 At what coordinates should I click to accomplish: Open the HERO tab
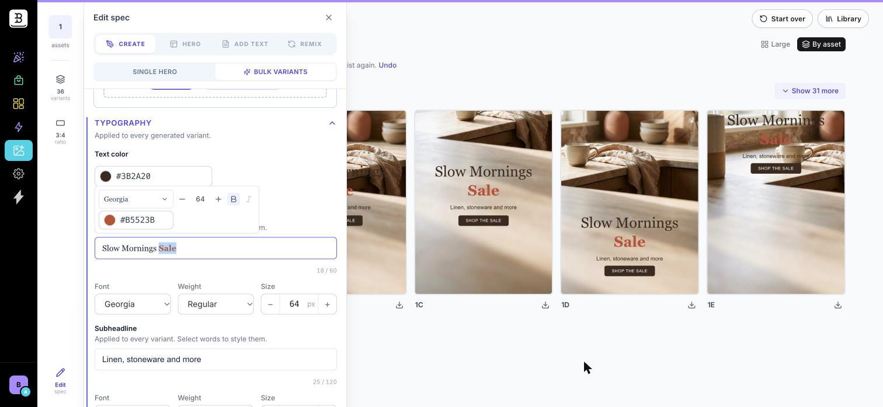pos(186,44)
